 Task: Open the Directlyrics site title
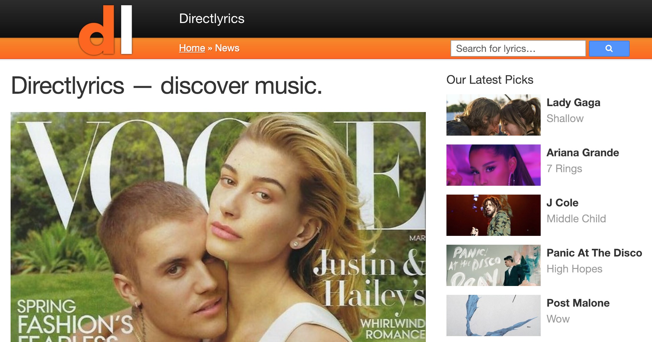(x=212, y=19)
